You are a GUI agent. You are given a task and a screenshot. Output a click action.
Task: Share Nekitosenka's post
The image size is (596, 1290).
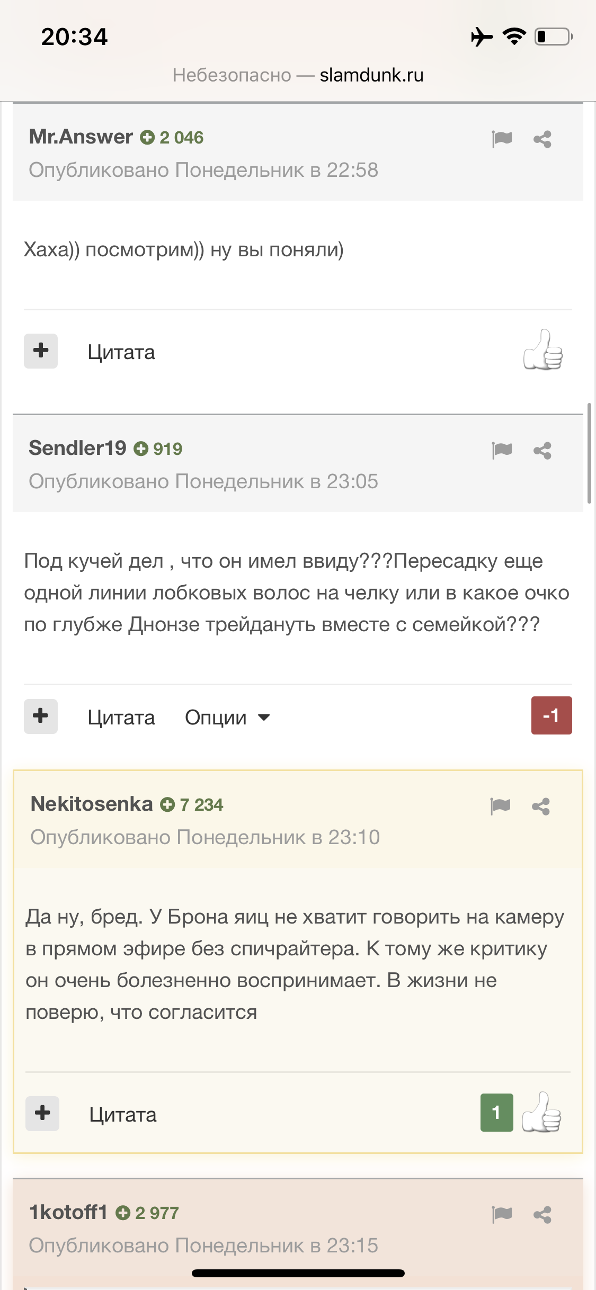pyautogui.click(x=541, y=807)
